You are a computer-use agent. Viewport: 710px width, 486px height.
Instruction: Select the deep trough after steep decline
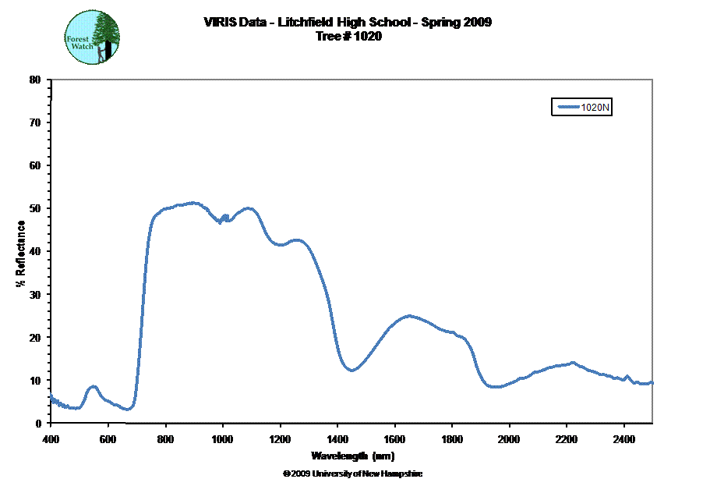[351, 370]
